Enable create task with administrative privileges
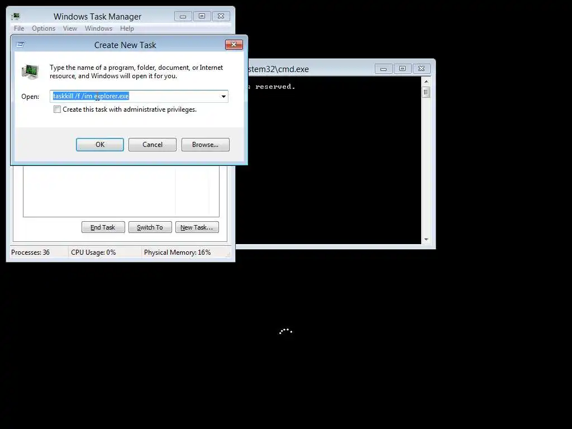 pos(58,109)
